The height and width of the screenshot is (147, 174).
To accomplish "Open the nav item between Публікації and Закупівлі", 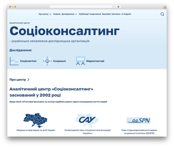I will coord(95,14).
